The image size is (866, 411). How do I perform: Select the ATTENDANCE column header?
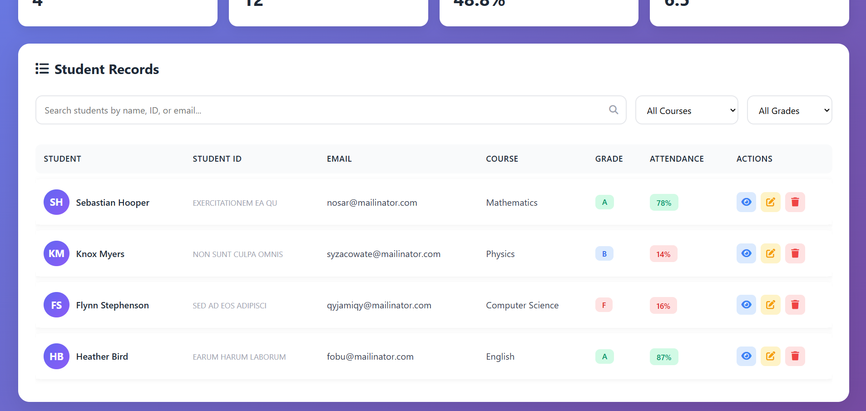[677, 158]
